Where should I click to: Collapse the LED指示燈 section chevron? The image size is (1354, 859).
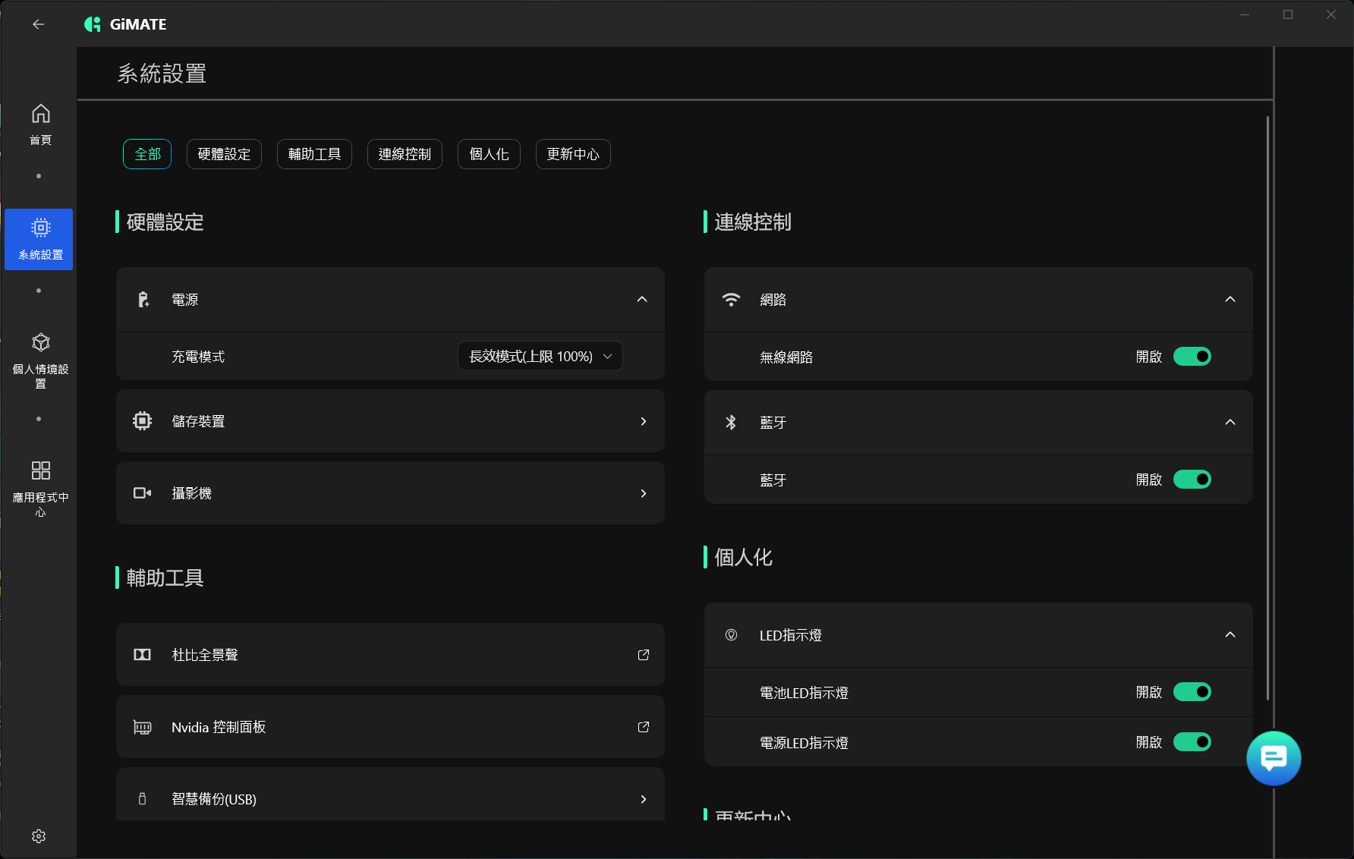(x=1230, y=635)
